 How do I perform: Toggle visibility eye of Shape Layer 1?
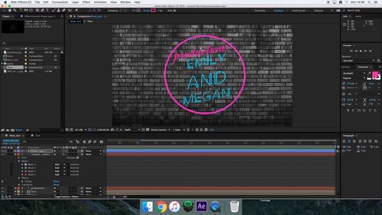pos(2,151)
